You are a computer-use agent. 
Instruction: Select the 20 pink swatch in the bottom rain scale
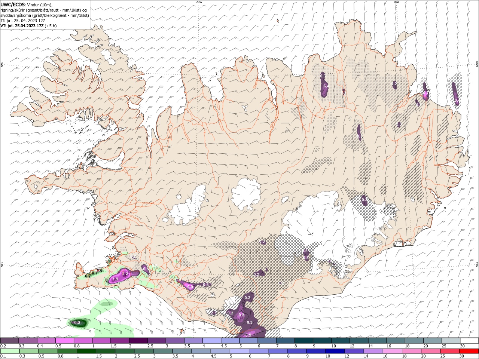pyautogui.click(x=430, y=351)
